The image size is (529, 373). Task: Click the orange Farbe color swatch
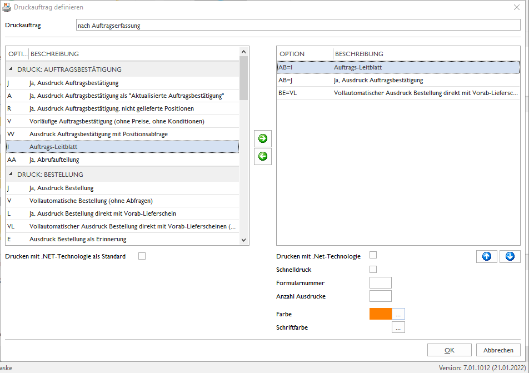click(x=381, y=314)
